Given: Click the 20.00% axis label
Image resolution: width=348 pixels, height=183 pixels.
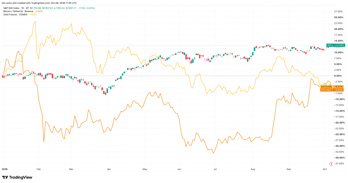Looking at the screenshot, I should pyautogui.click(x=338, y=29).
